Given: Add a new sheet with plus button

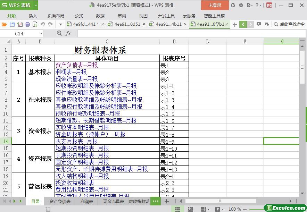Looking at the screenshot, I should (167, 201).
